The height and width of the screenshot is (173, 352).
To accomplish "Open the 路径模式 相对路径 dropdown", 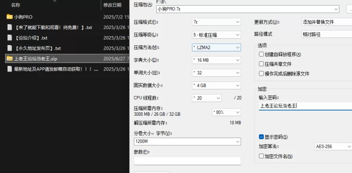I will (326, 34).
